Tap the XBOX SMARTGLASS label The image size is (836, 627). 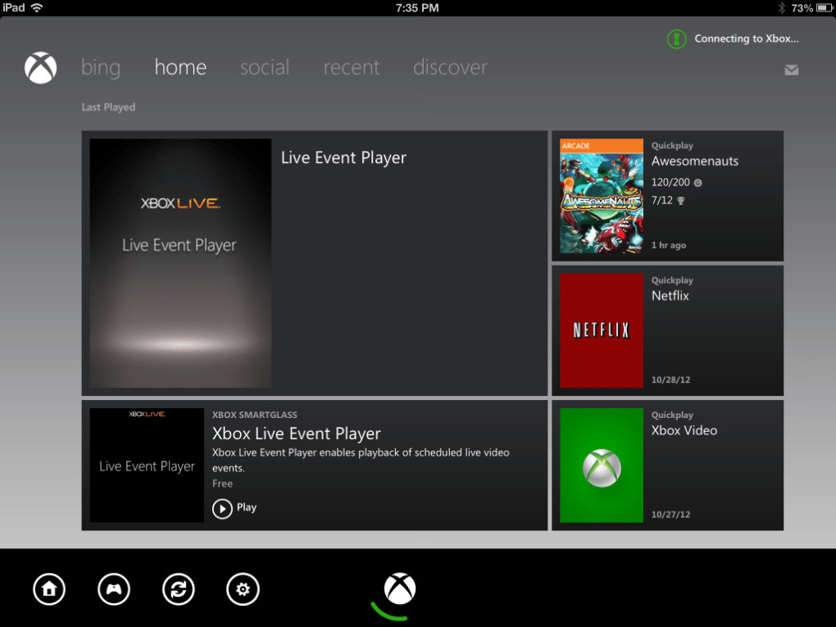[x=255, y=415]
